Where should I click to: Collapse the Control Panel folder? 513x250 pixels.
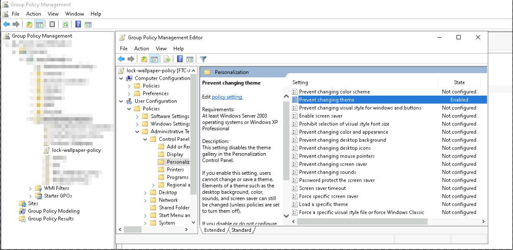pyautogui.click(x=144, y=139)
